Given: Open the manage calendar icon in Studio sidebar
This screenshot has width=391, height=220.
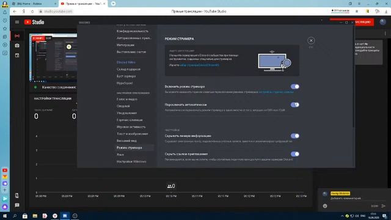Looking at the screenshot, I should coord(17,55).
